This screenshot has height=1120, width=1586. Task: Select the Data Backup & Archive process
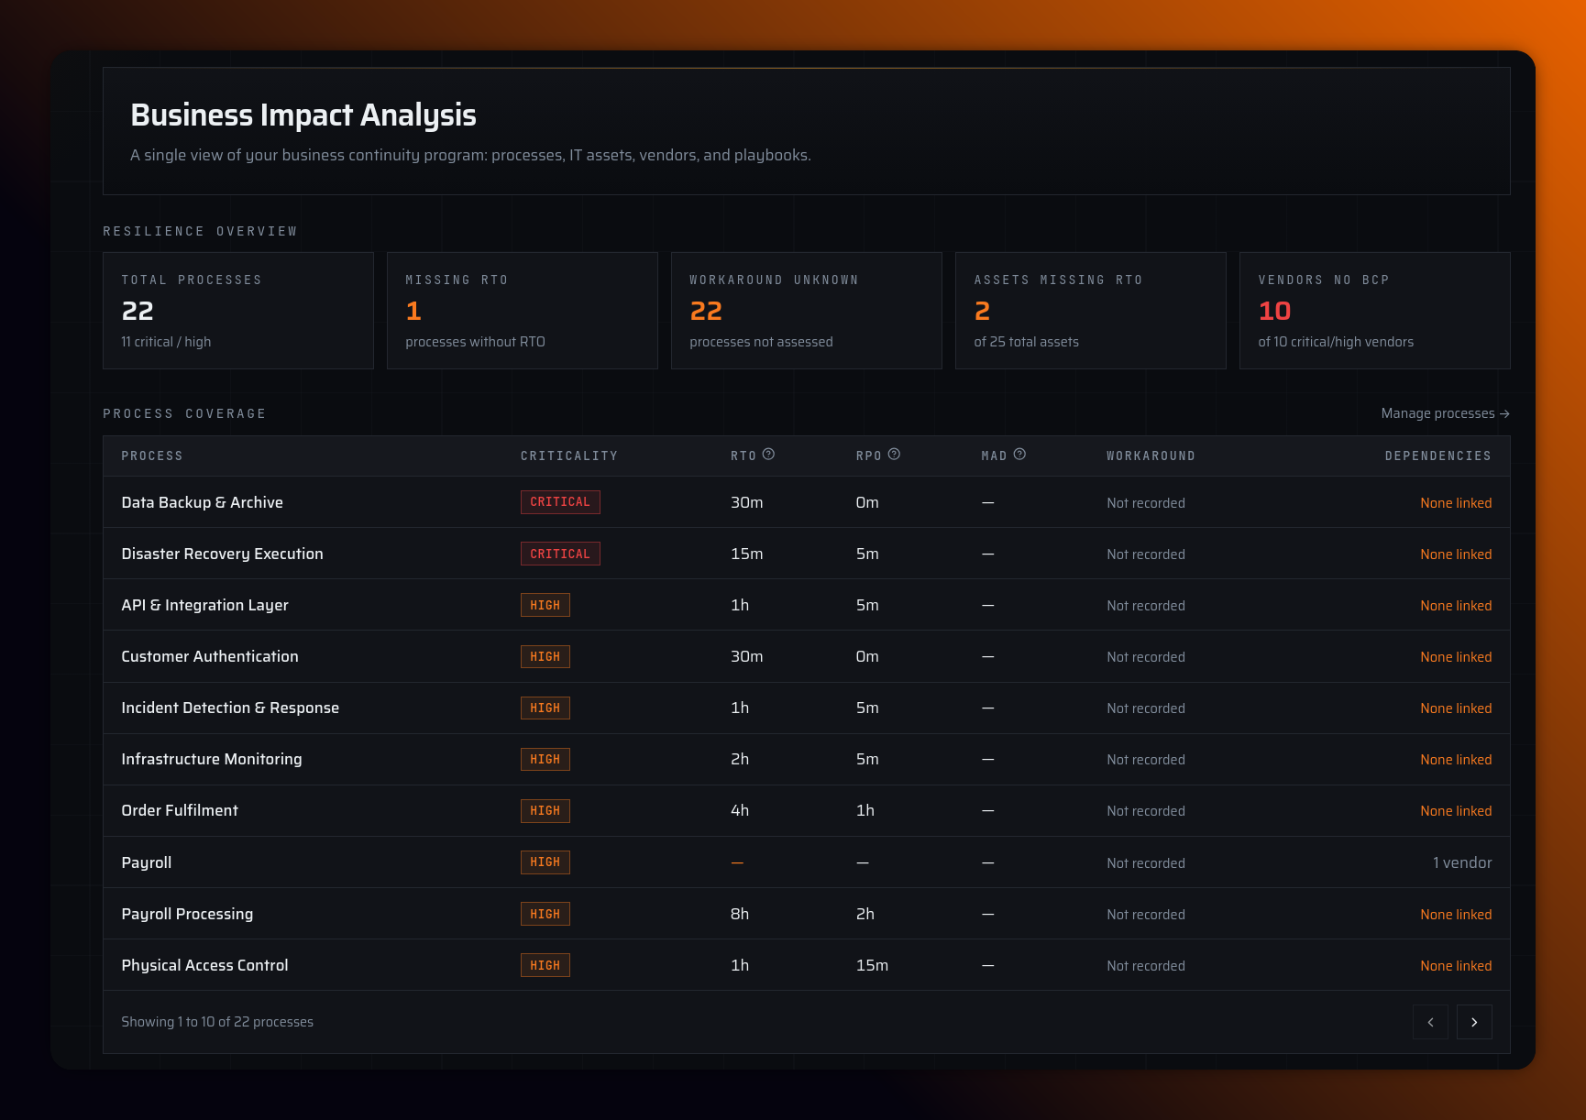(203, 502)
